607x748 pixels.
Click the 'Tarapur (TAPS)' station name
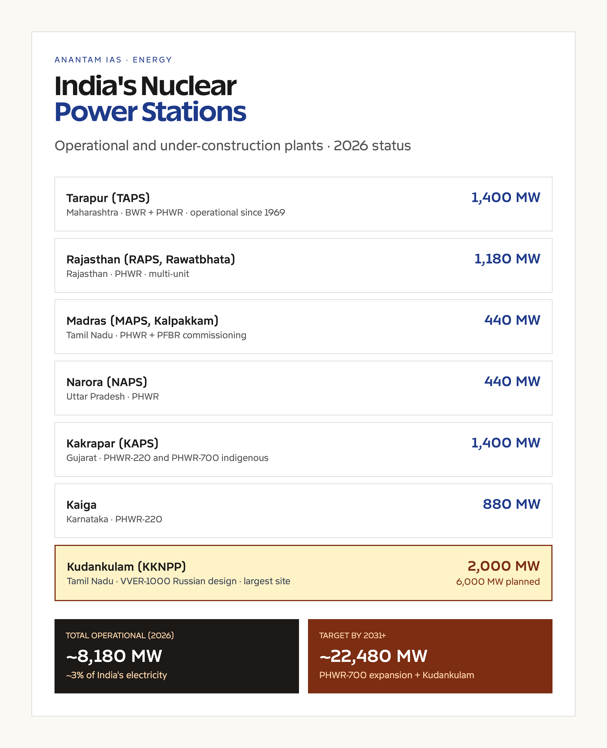(108, 198)
